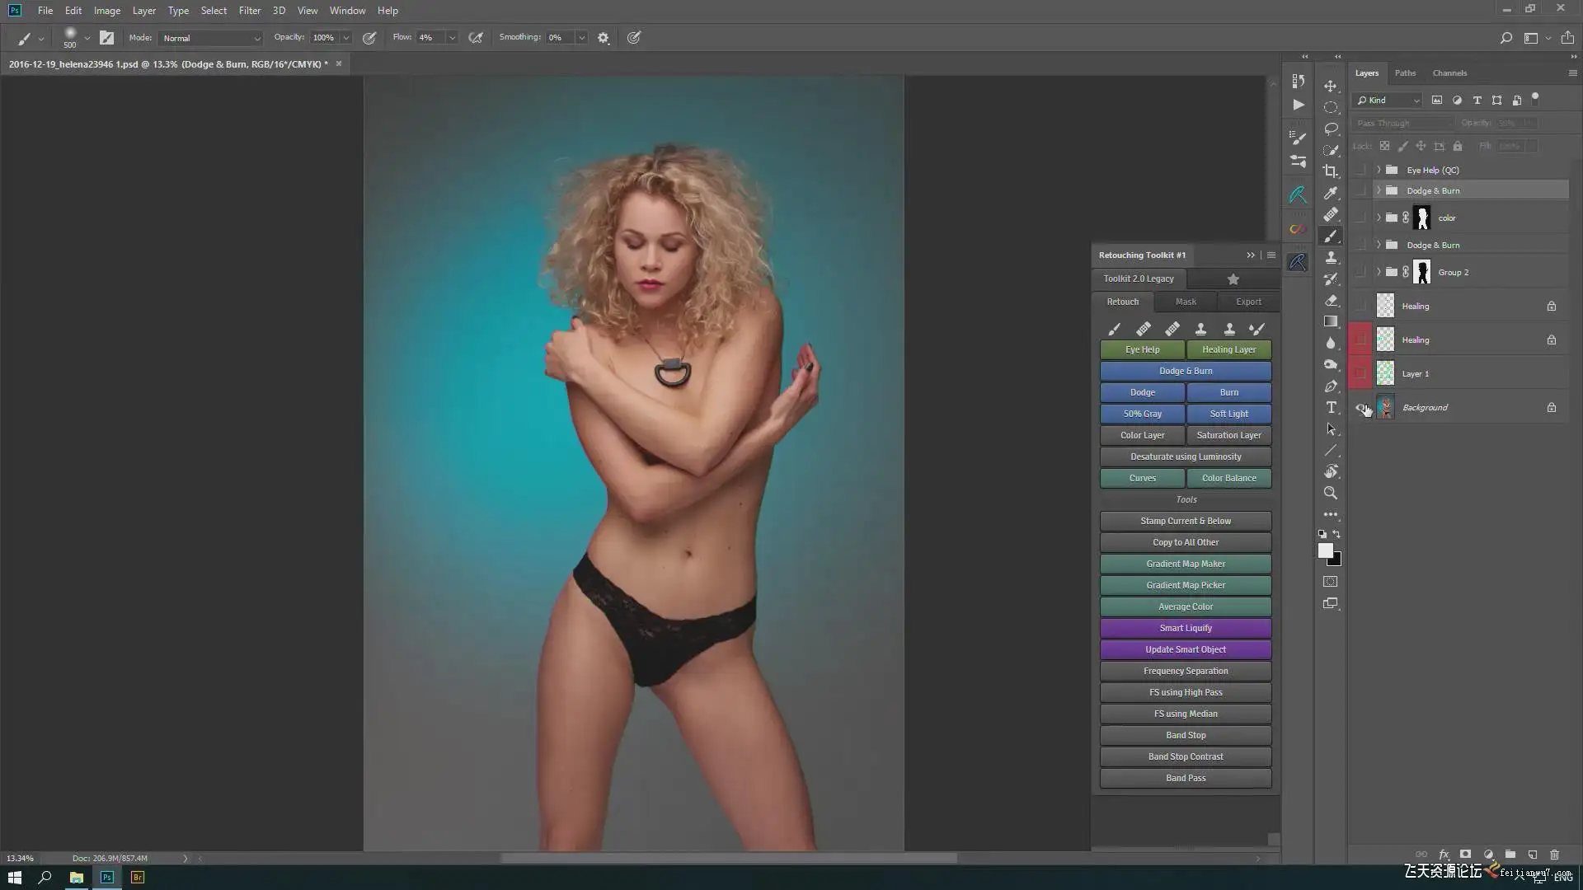Open the brush Mode dropdown
This screenshot has height=890, width=1583.
point(211,38)
